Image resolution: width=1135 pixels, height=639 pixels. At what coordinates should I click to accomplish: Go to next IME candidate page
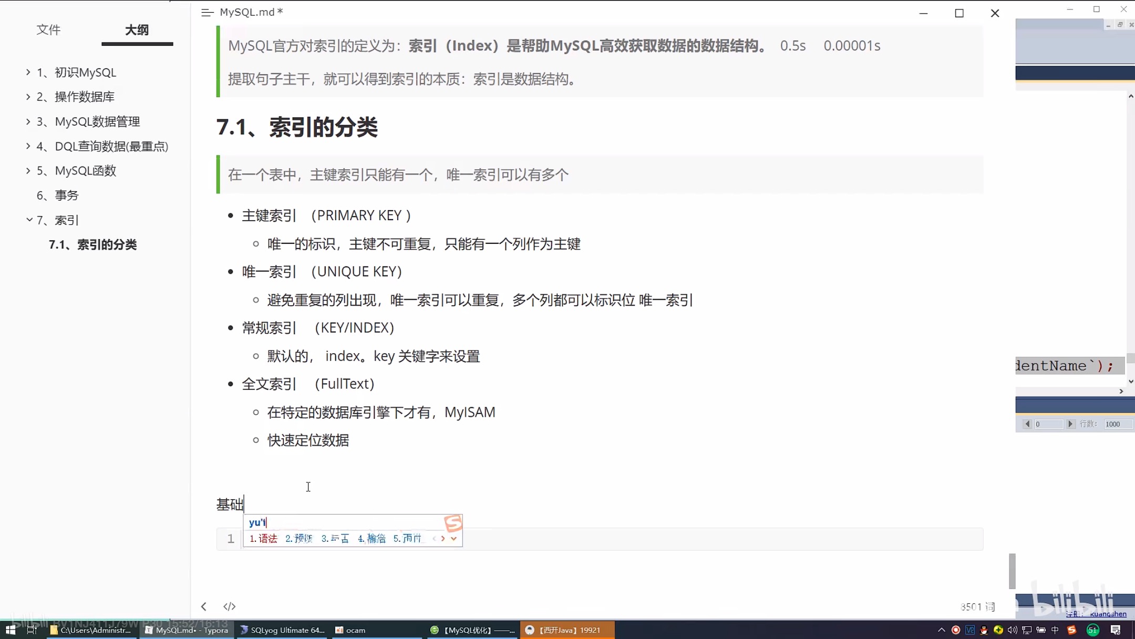tap(443, 538)
